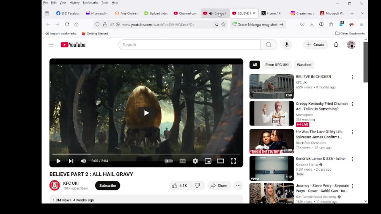The image size is (381, 214).
Task: Click the YouTube logo
Action: coord(73,45)
